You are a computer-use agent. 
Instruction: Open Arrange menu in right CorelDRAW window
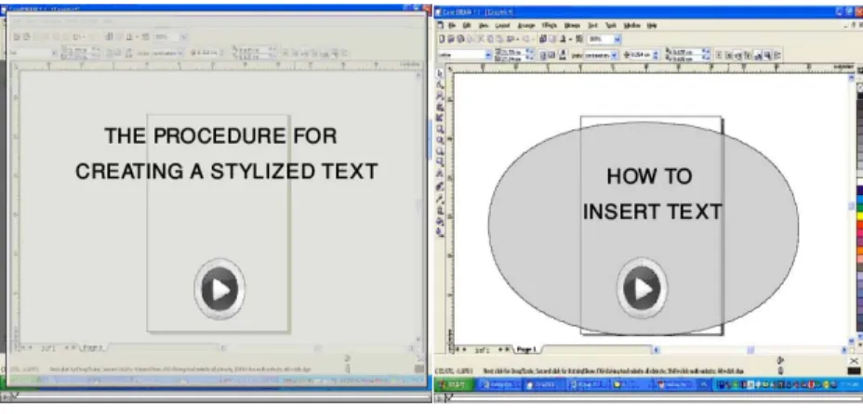point(526,26)
